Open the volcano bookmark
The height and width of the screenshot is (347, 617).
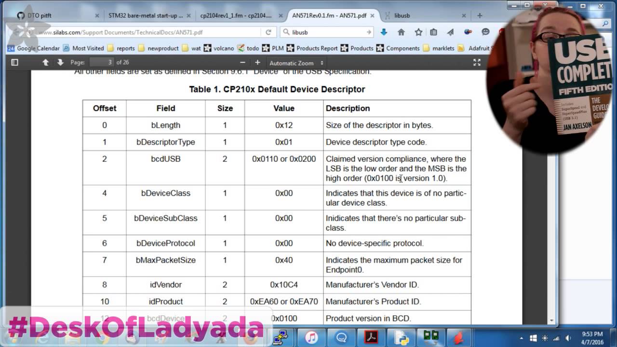(x=219, y=48)
